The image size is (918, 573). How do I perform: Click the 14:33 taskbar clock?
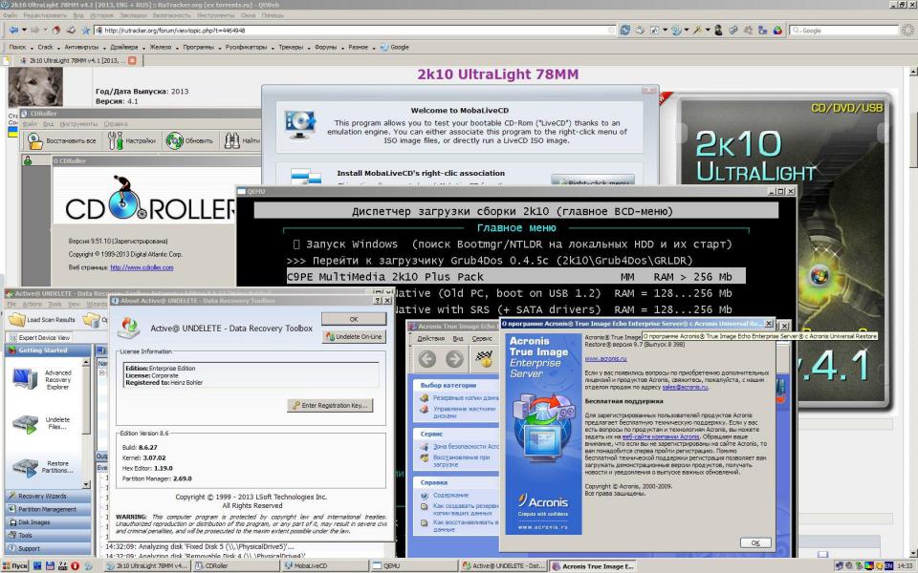click(906, 565)
